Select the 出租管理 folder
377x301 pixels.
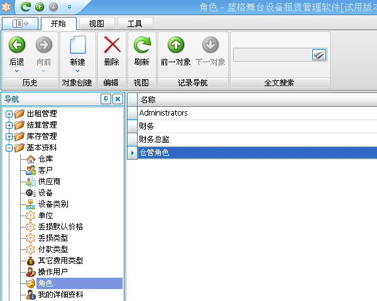pyautogui.click(x=36, y=114)
